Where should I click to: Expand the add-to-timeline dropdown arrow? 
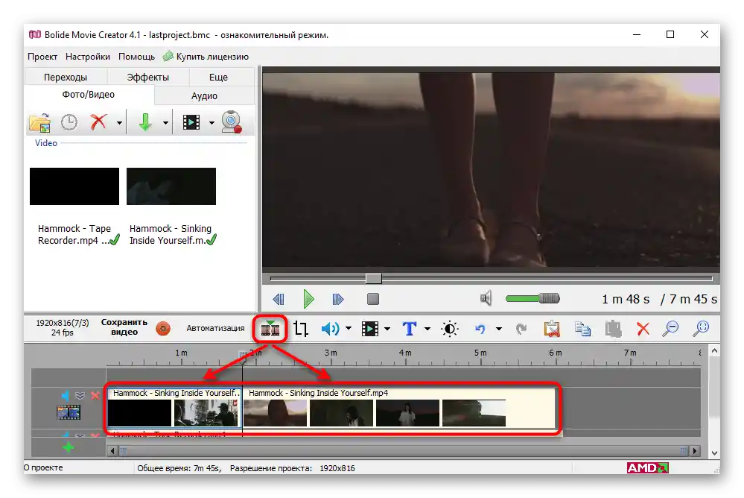click(165, 123)
